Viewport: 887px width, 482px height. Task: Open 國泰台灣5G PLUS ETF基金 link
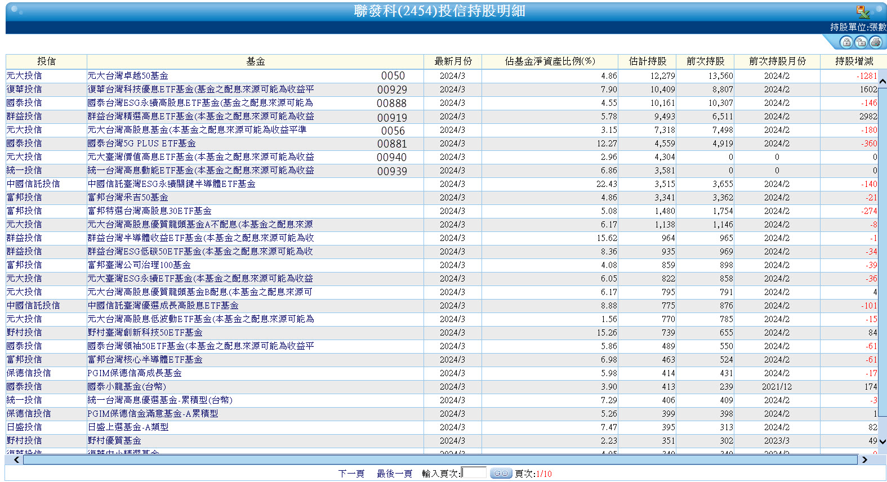[x=141, y=144]
